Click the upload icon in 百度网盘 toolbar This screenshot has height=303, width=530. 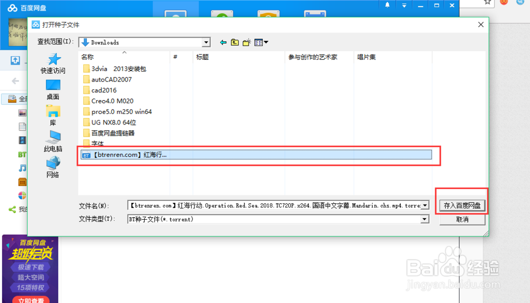[15, 60]
